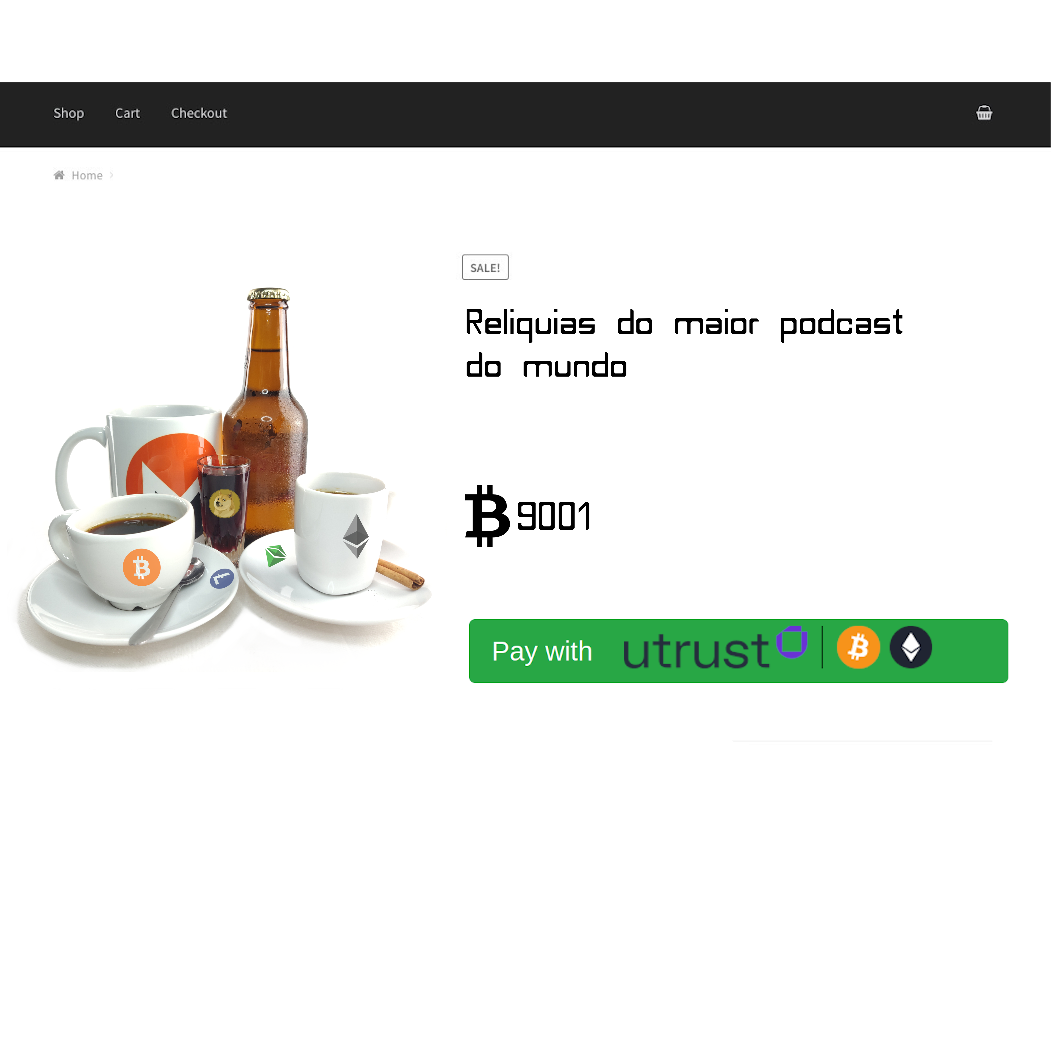
Task: Open the shopping basket icon in header
Action: [x=984, y=113]
